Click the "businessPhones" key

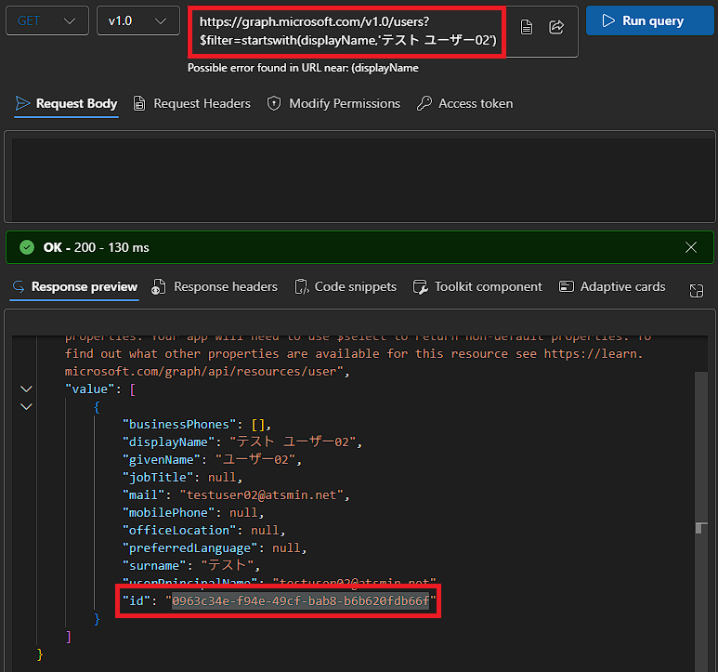tap(179, 424)
